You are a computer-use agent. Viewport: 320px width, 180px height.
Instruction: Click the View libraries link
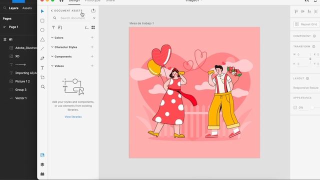click(x=73, y=116)
